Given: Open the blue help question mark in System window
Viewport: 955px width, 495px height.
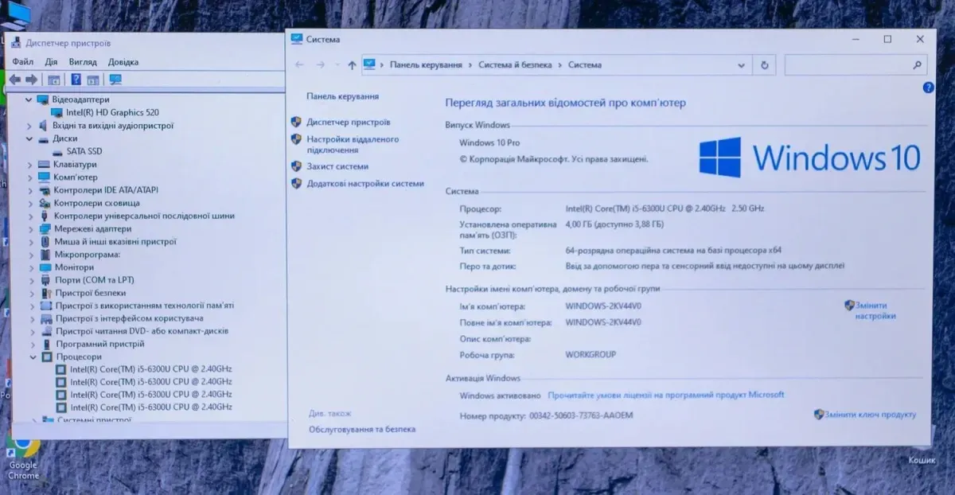Looking at the screenshot, I should (928, 88).
